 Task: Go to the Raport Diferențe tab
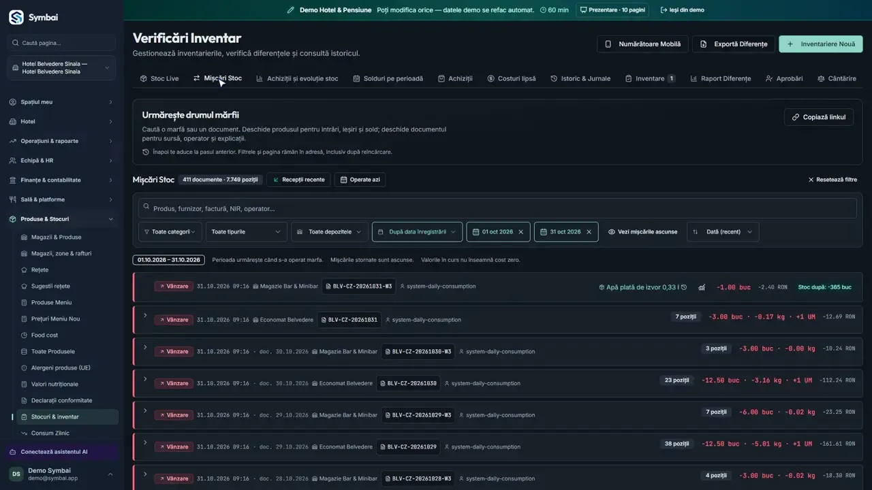(x=720, y=78)
